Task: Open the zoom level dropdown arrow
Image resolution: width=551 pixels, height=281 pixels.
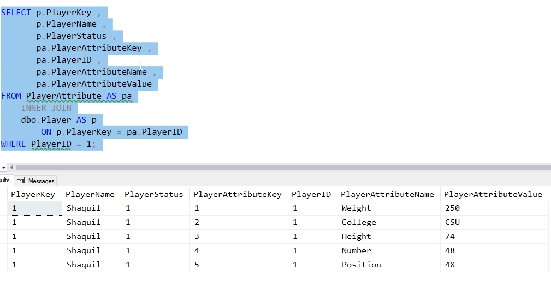Action: click(3, 167)
